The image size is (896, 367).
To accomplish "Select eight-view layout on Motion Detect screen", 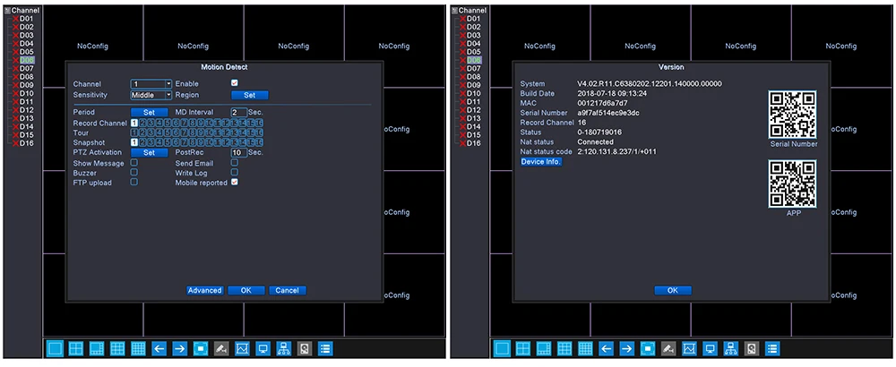I will pos(97,348).
